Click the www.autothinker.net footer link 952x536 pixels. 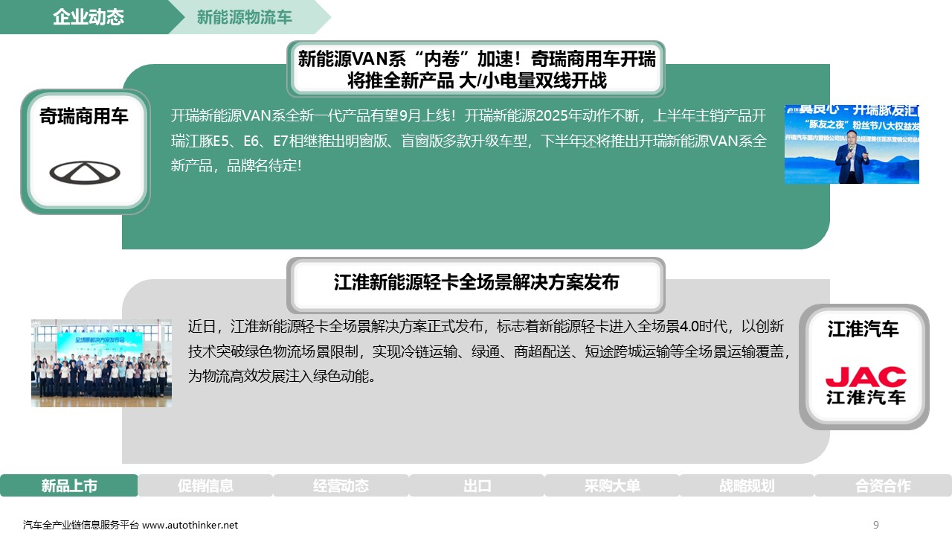coord(190,525)
